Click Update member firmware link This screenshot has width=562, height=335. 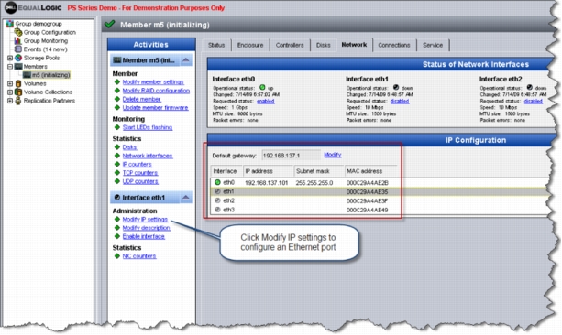155,108
